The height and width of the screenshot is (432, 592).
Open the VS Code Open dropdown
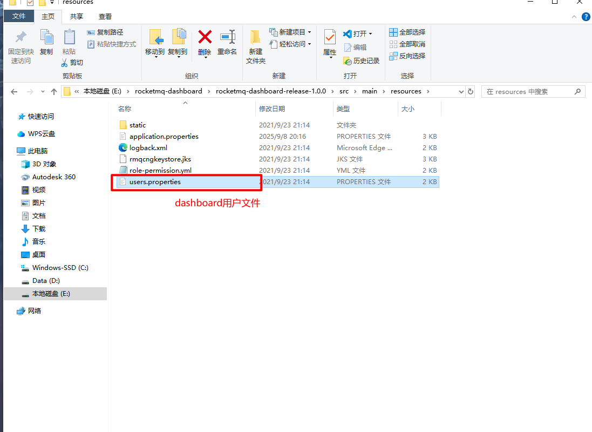coord(358,33)
